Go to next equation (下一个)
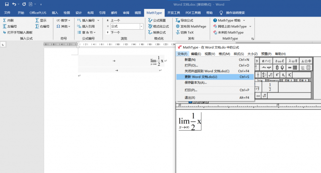This screenshot has height=173, width=321. click(x=113, y=33)
